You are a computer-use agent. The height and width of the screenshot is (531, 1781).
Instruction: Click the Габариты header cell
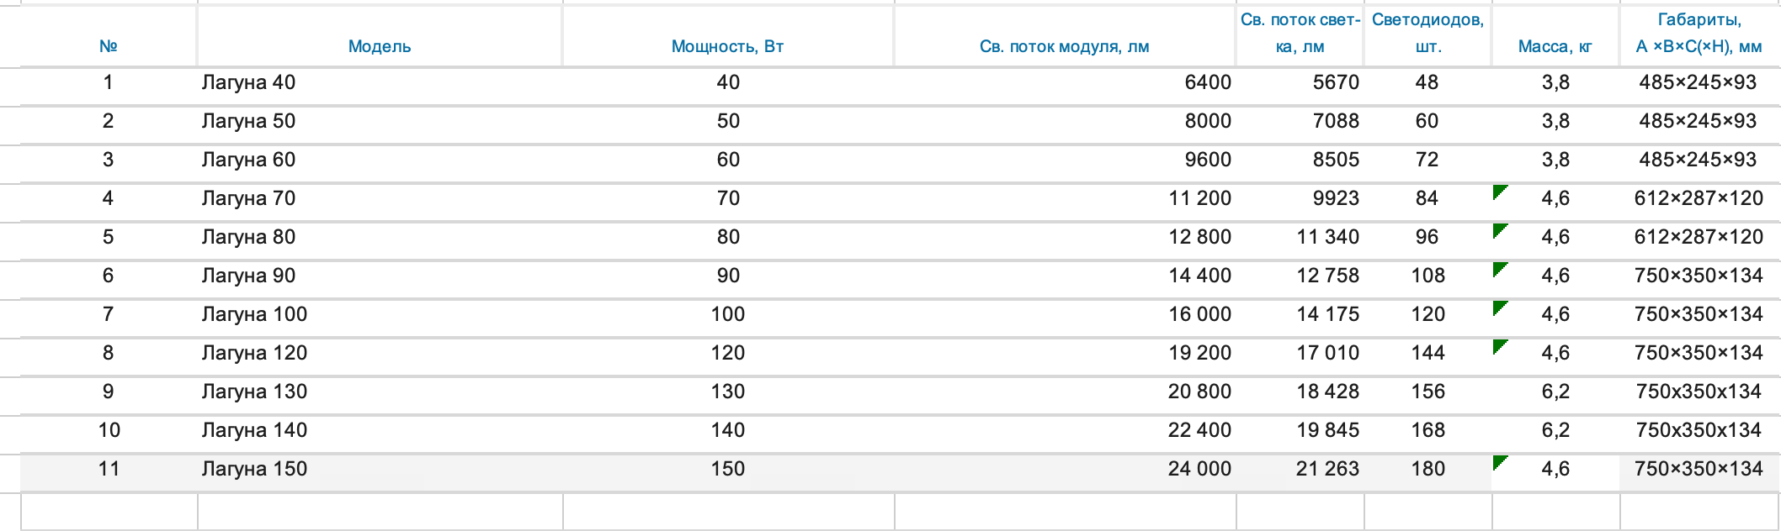[1699, 34]
